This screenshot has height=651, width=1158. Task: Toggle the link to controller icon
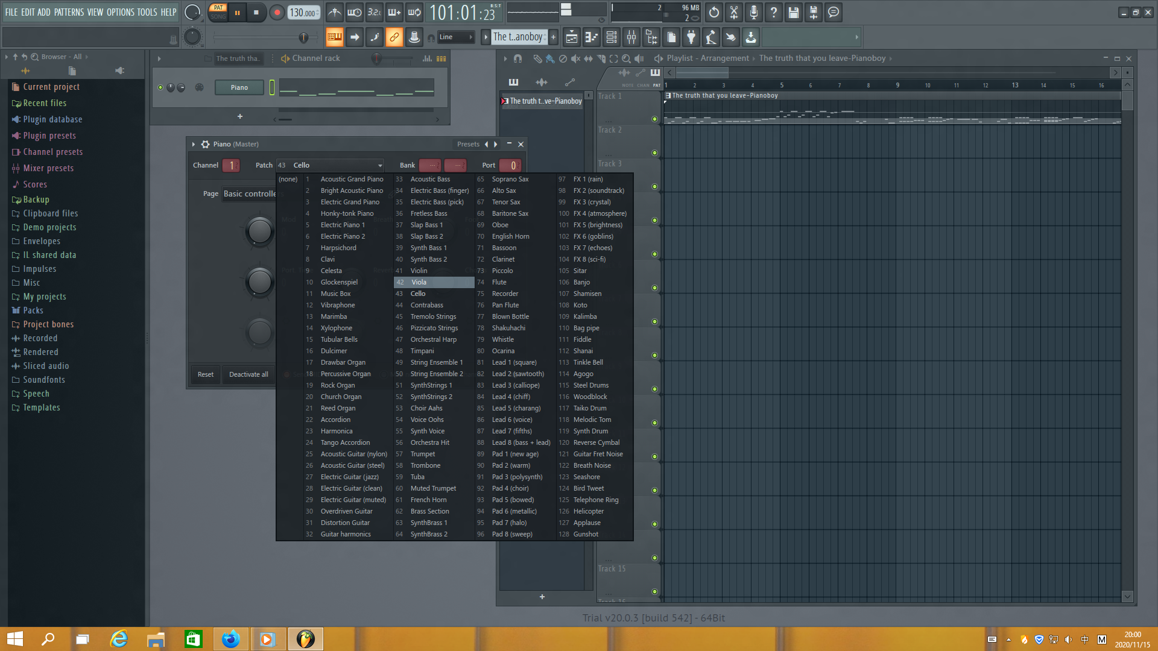pos(394,37)
